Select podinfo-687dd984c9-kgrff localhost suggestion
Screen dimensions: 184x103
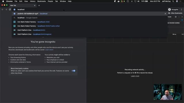point(90,14)
